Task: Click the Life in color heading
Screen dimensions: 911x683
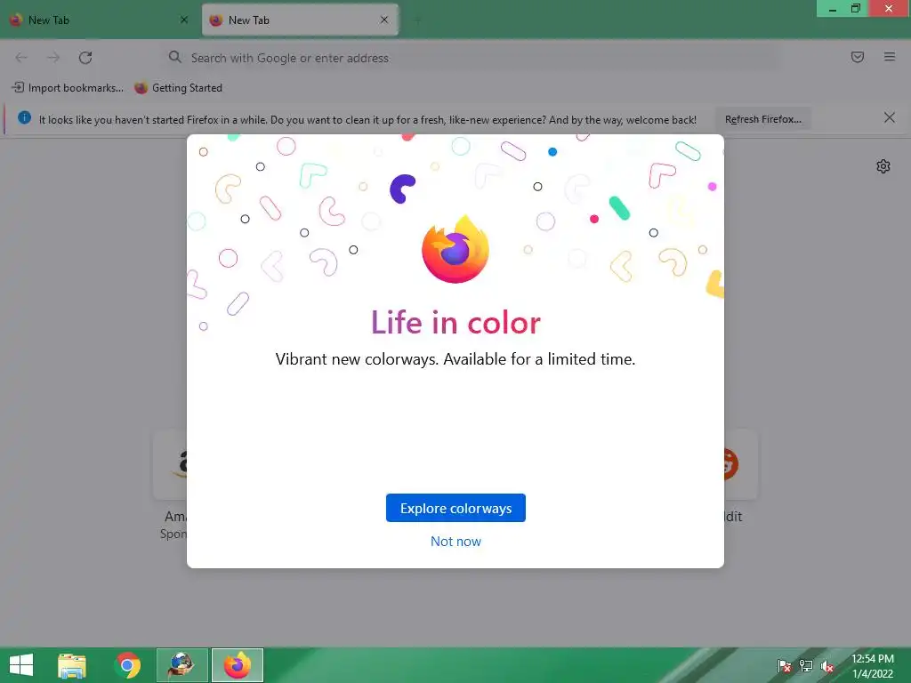Action: [455, 323]
